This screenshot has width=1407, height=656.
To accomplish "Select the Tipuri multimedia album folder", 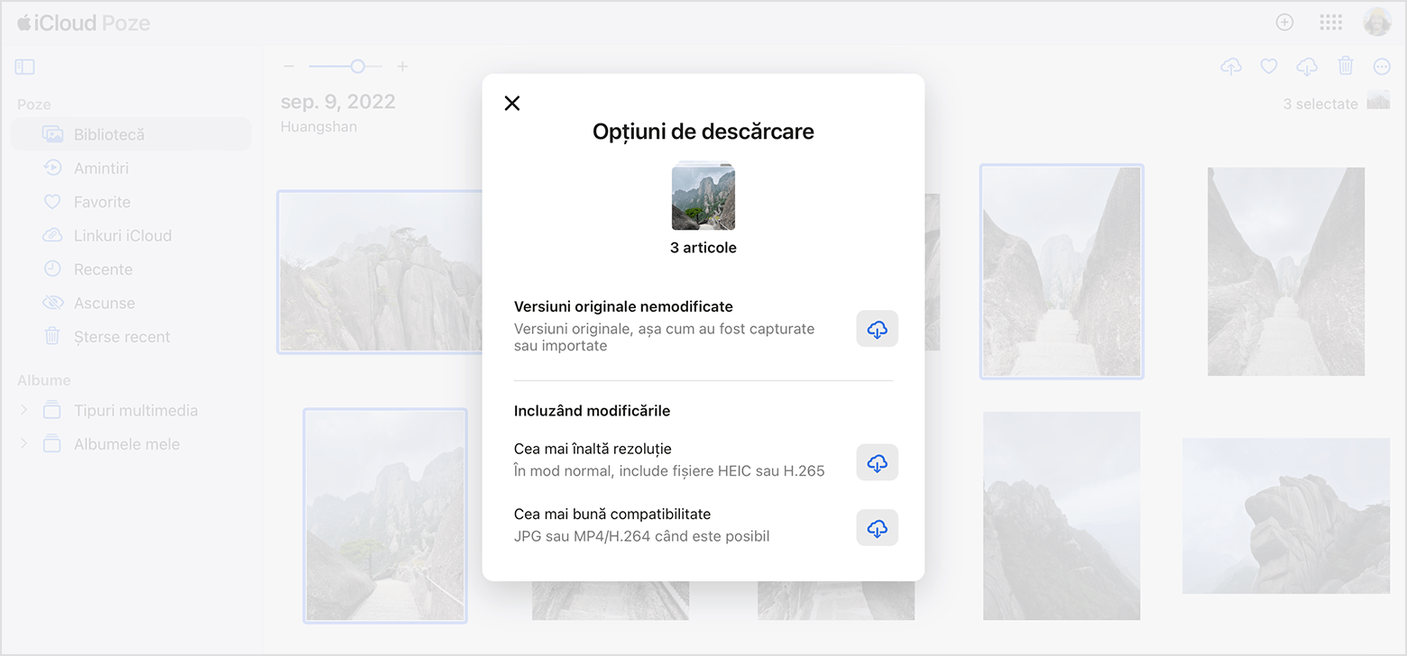I will coord(122,410).
